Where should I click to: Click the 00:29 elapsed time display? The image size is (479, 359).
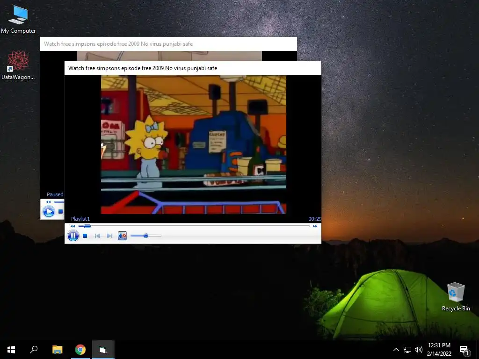coord(315,219)
